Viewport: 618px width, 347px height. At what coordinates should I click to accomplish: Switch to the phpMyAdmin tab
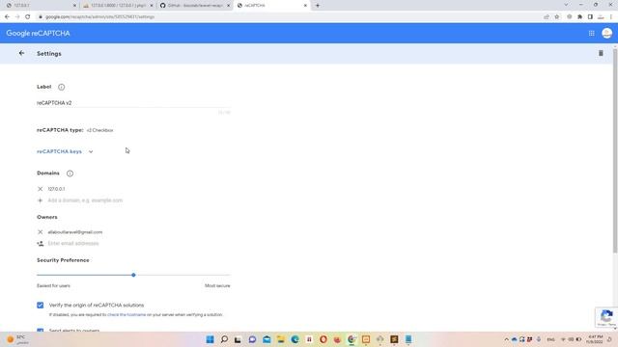point(118,6)
